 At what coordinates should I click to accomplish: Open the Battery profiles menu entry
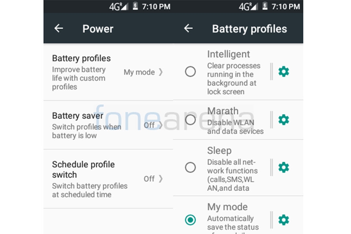[x=108, y=72]
